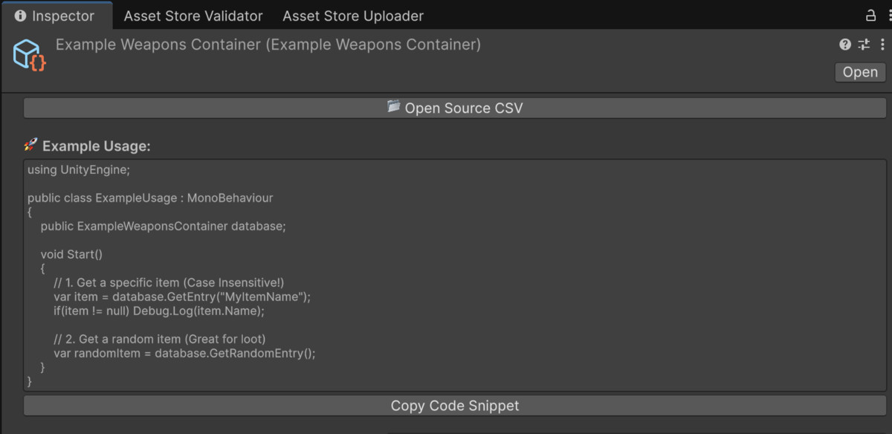The height and width of the screenshot is (434, 892).
Task: Click the Example Weapons Container title text
Action: click(268, 45)
